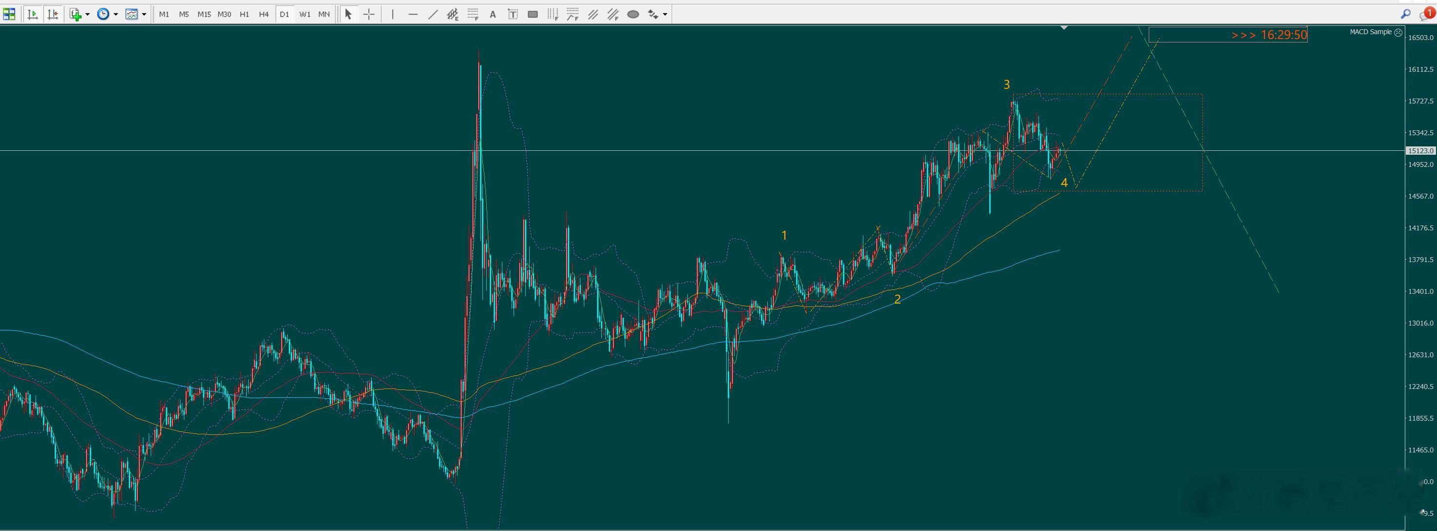1437x531 pixels.
Task: Select the crosshair cursor tool
Action: [369, 15]
